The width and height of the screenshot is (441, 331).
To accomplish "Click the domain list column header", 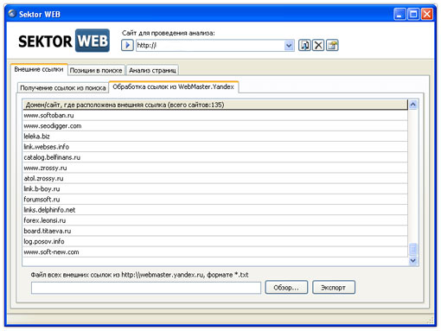I will (215, 105).
